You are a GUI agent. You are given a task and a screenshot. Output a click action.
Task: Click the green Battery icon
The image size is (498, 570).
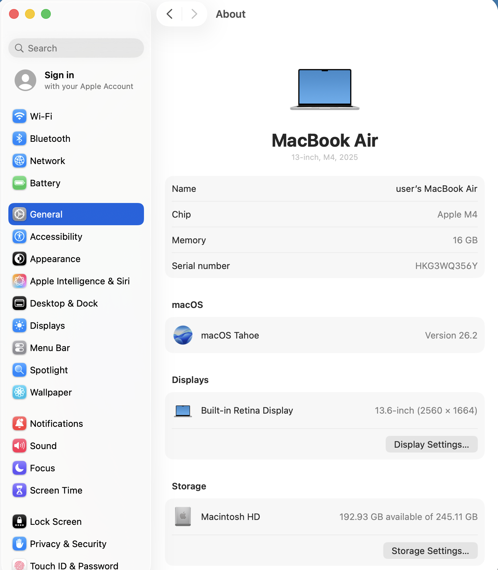[x=19, y=183]
